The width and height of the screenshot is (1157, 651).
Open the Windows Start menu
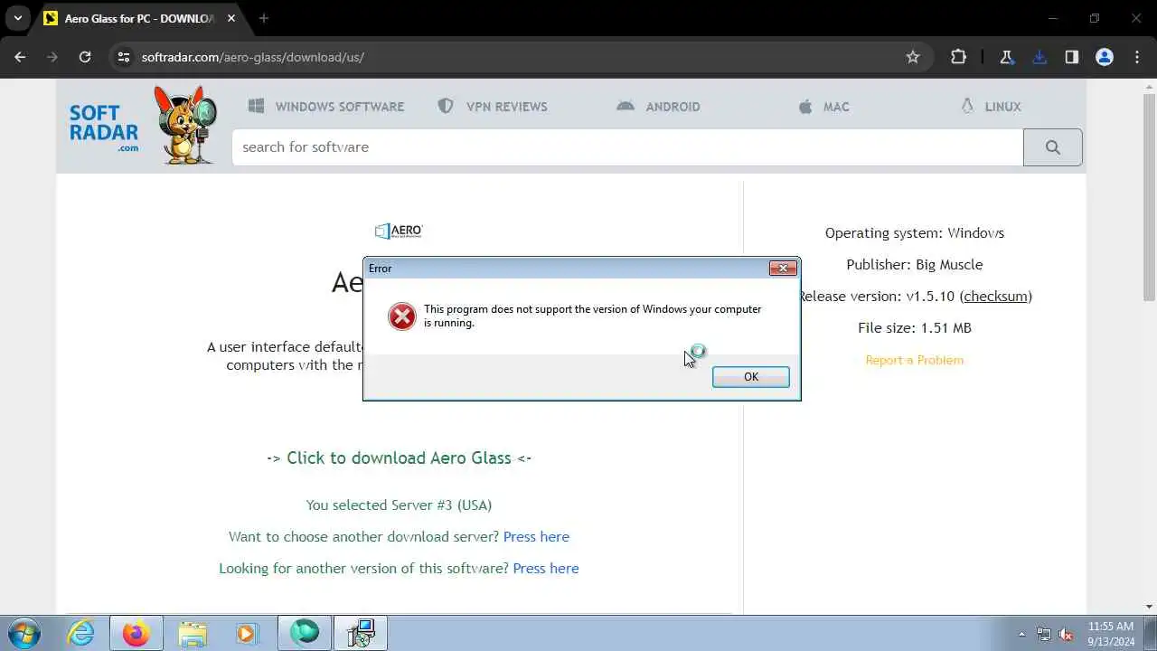click(24, 633)
